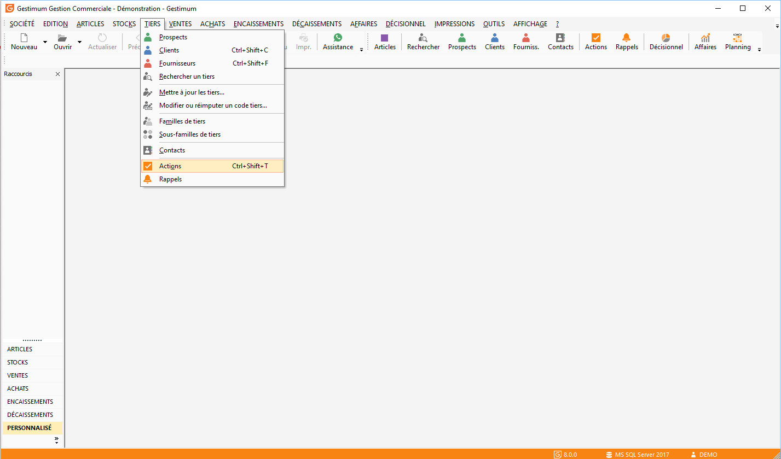Select ENCAISSEMENTS in the shortcuts sidebar
Viewport: 781px width, 459px height.
click(x=32, y=402)
